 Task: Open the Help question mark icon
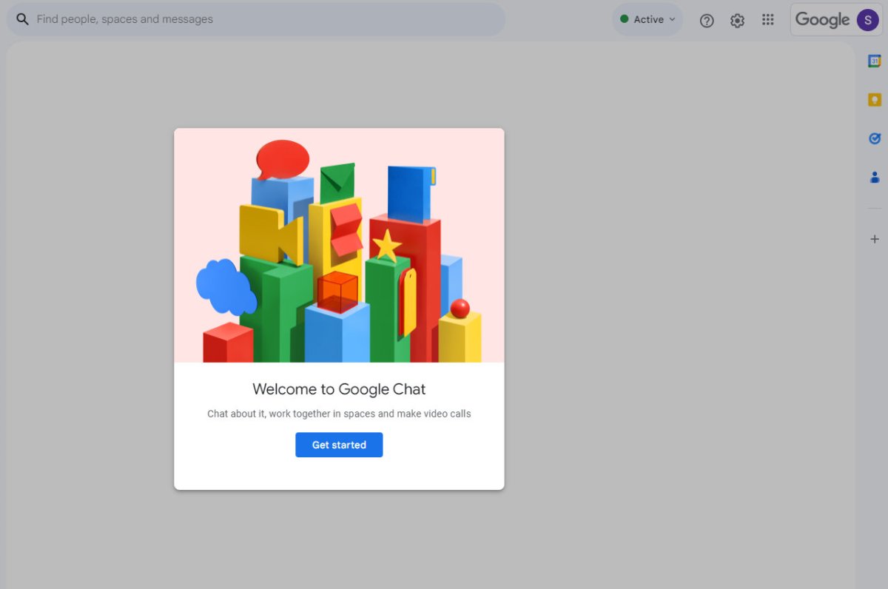[707, 21]
